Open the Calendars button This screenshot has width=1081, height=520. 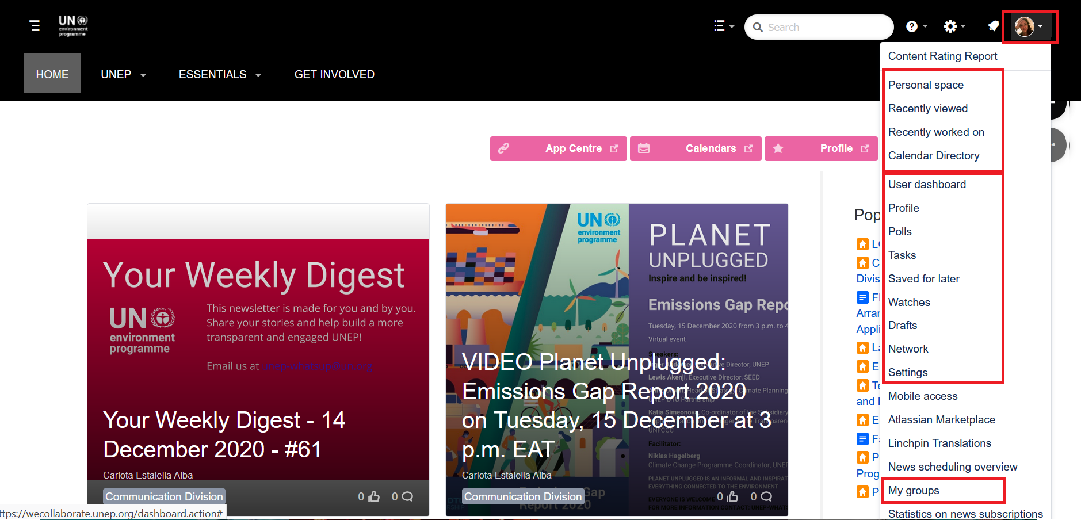[696, 148]
